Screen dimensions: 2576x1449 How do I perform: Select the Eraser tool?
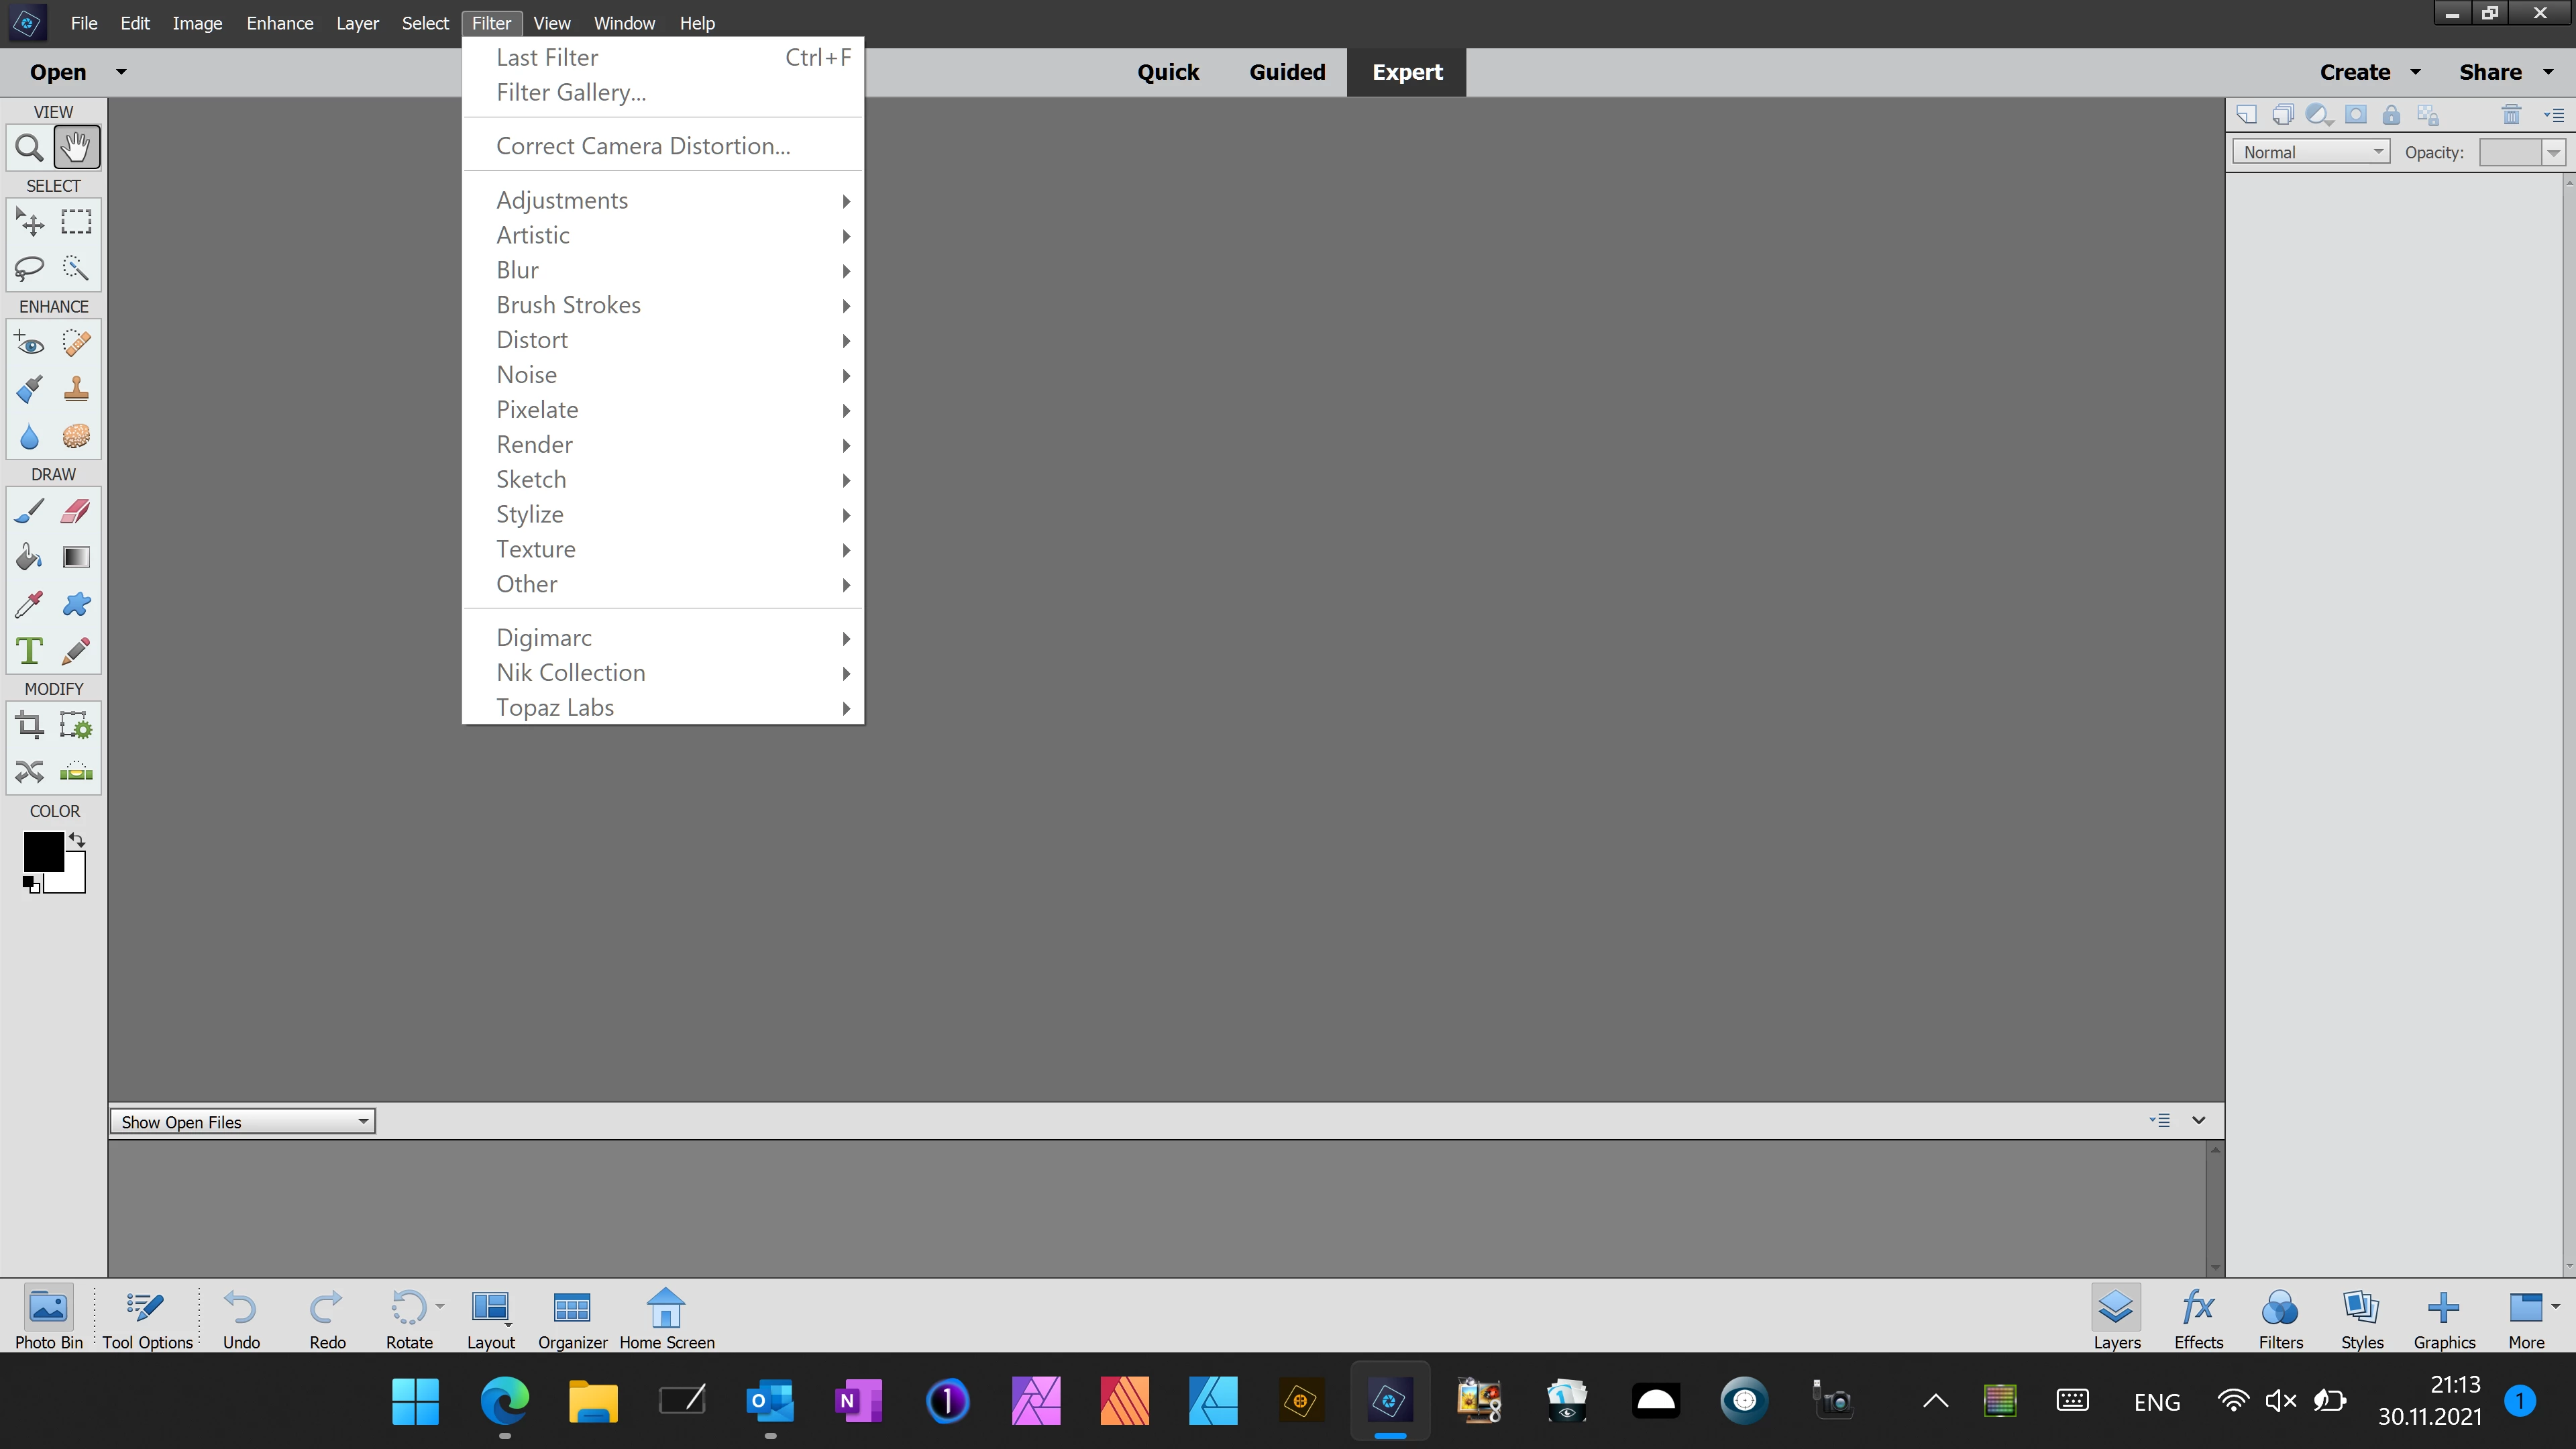click(76, 511)
